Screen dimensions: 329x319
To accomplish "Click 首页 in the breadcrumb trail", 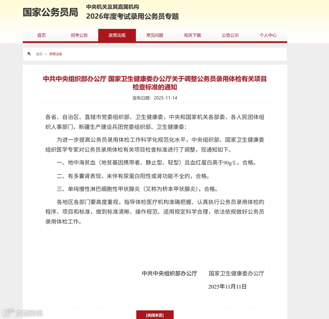I will [x=39, y=54].
